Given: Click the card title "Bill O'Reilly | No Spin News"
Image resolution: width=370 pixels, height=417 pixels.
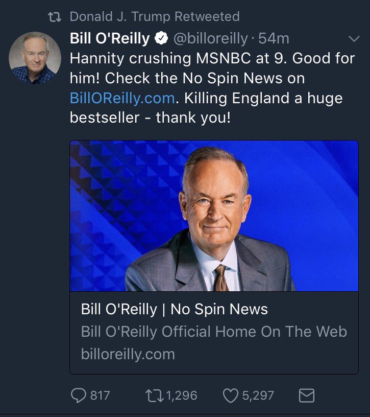Looking at the screenshot, I should click(174, 309).
